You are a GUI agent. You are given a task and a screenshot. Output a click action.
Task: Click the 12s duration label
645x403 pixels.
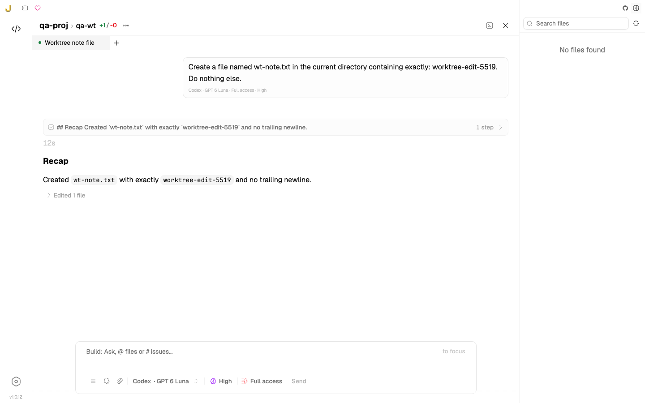[49, 143]
